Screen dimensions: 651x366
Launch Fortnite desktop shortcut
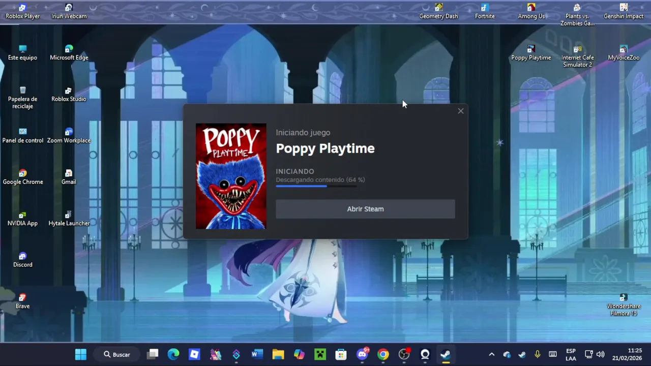(485, 12)
